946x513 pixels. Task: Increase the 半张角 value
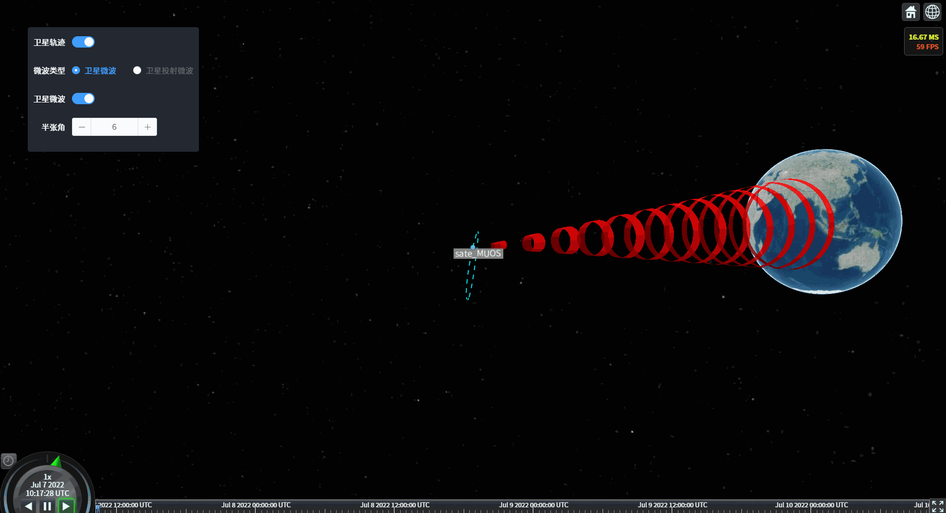[x=147, y=127]
